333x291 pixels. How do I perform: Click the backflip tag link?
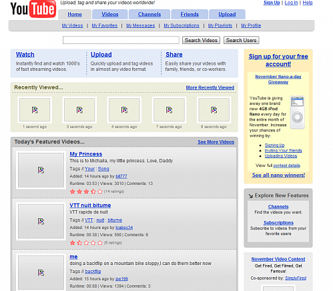click(x=93, y=272)
